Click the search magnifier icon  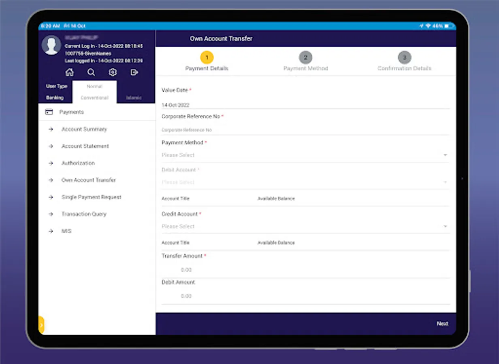(x=91, y=72)
